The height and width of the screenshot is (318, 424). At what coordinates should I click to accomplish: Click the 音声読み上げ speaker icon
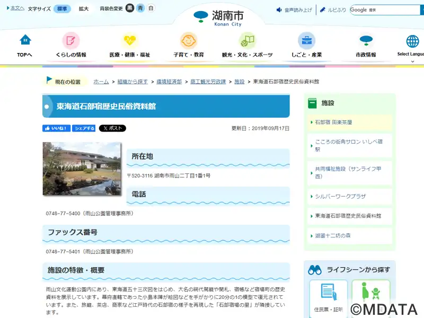coord(279,10)
